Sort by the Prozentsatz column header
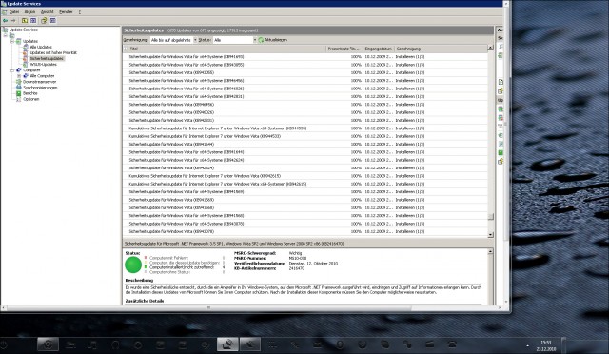This screenshot has width=609, height=354. click(x=344, y=49)
